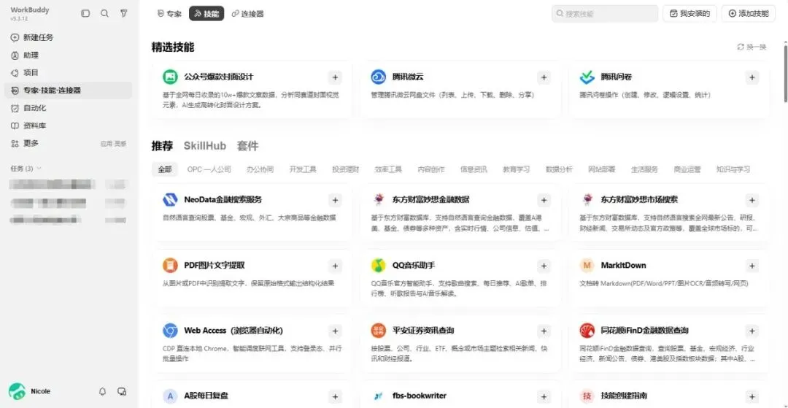
Task: Click the Web Access Chrome icon
Action: coord(170,331)
